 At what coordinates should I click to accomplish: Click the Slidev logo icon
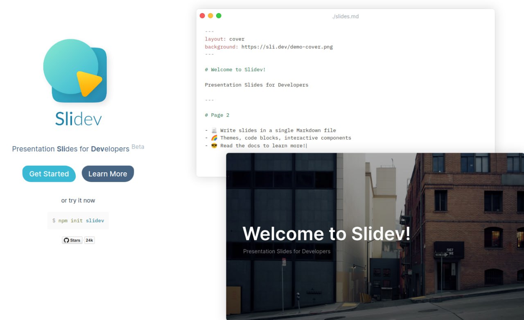coord(75,71)
